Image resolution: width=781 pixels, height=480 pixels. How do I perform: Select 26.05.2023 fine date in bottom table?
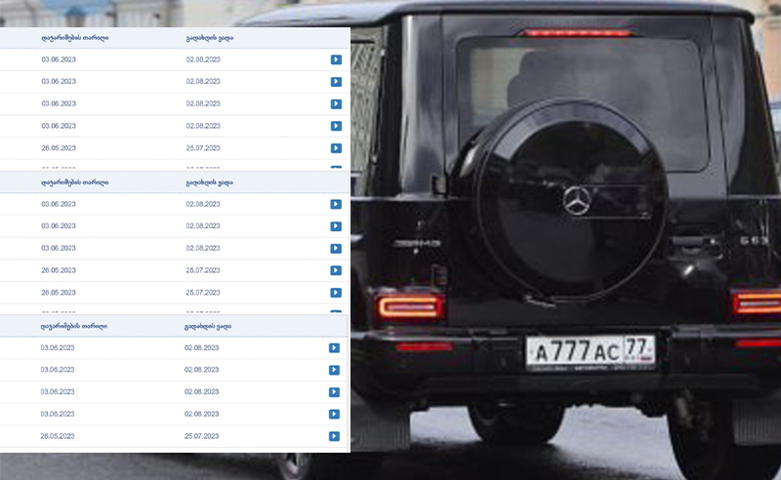point(58,436)
